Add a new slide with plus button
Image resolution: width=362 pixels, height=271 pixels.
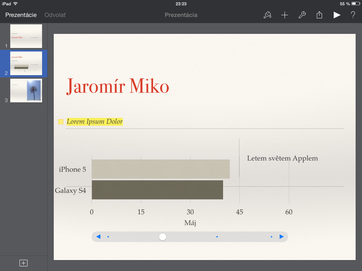pos(23,263)
